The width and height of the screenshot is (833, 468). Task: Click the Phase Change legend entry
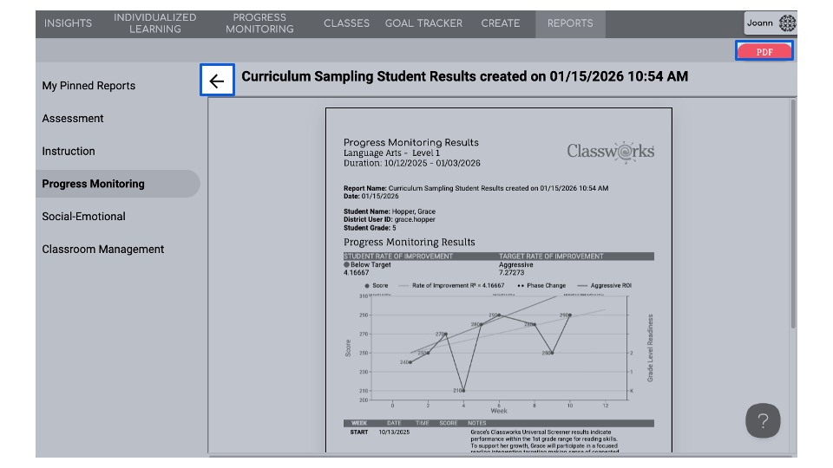(541, 285)
